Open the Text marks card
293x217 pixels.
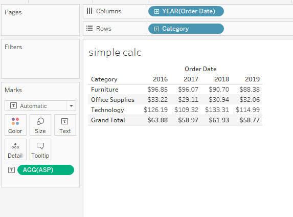(x=65, y=125)
